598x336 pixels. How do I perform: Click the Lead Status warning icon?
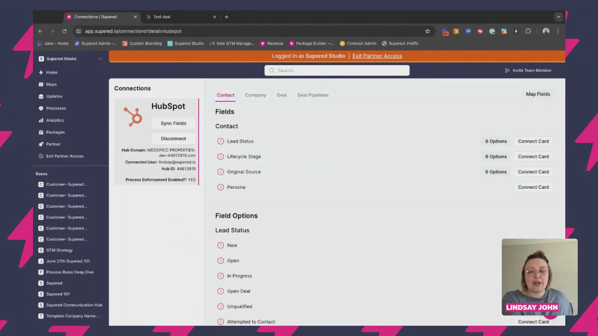(221, 141)
